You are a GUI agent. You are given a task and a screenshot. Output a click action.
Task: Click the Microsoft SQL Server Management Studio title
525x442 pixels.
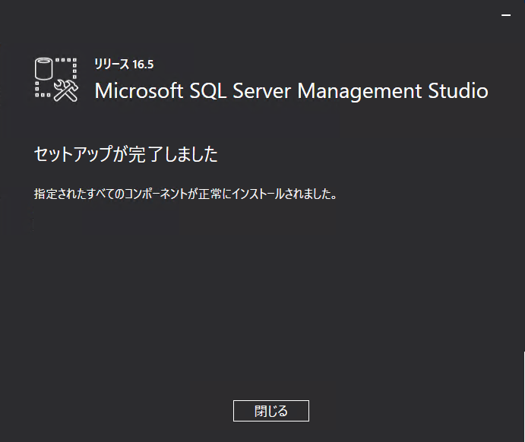(x=291, y=91)
